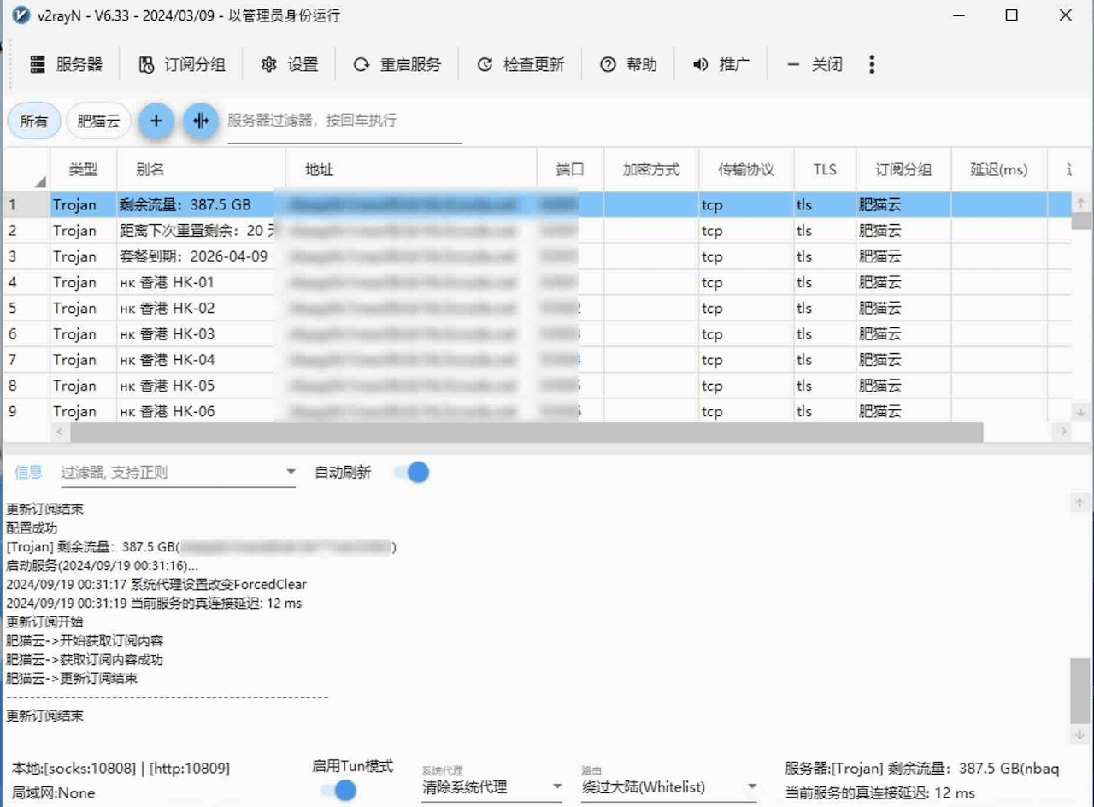The image size is (1094, 807).
Task: Select the row 套餐到期：2026-04-09
Action: pos(537,256)
